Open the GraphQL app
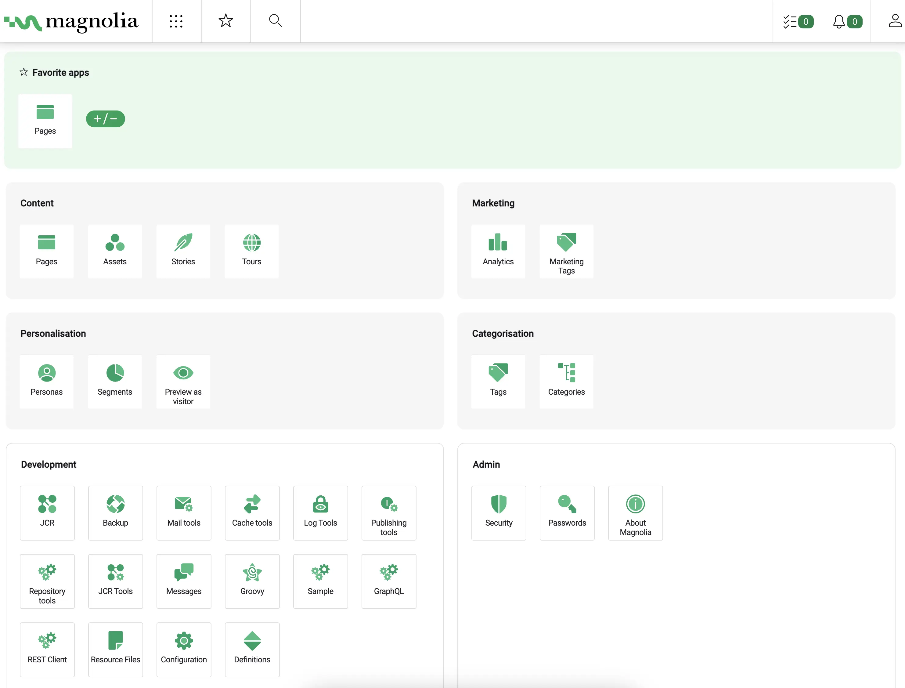Screen dimensions: 905x688 click(x=389, y=581)
